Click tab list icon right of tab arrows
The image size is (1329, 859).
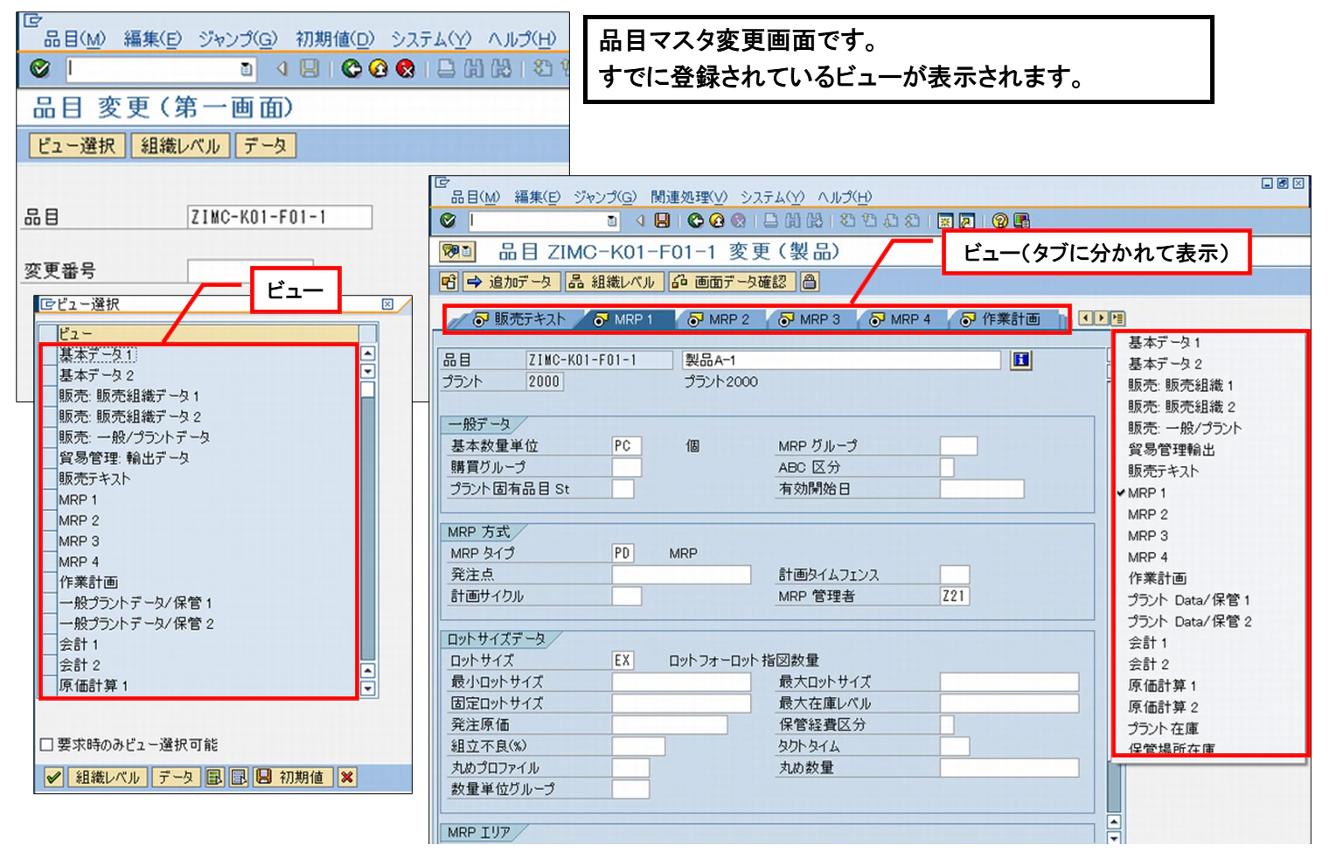pos(1117,318)
